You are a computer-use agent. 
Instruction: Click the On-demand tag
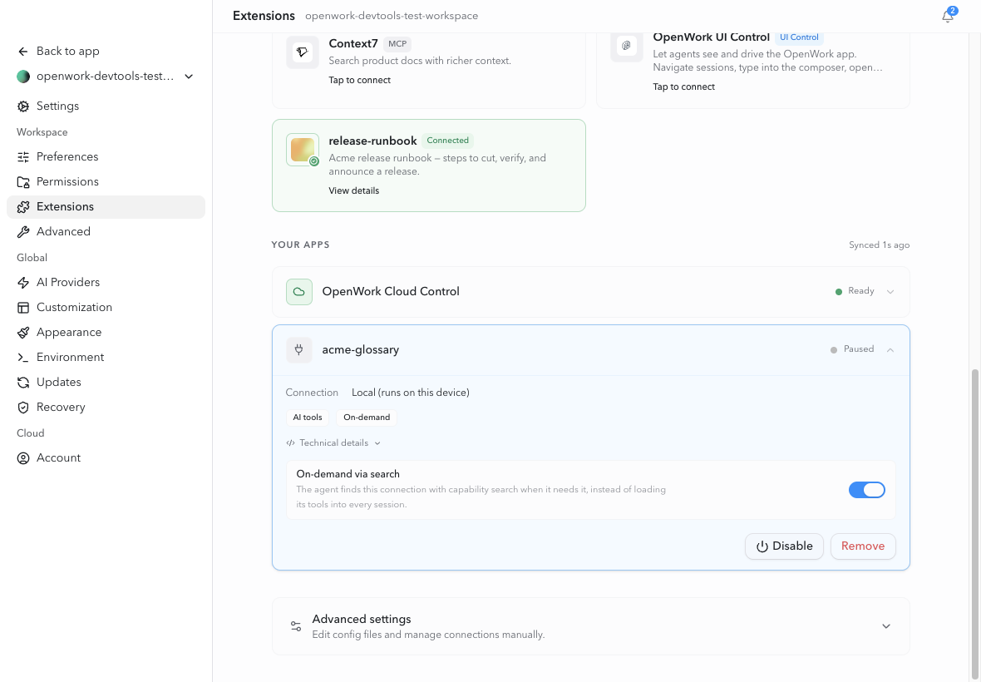[x=367, y=418]
